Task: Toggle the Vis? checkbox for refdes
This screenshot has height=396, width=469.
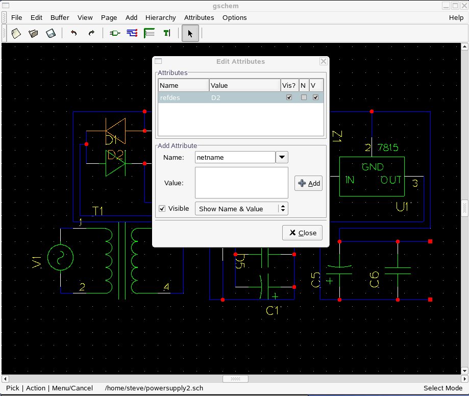Action: point(289,97)
